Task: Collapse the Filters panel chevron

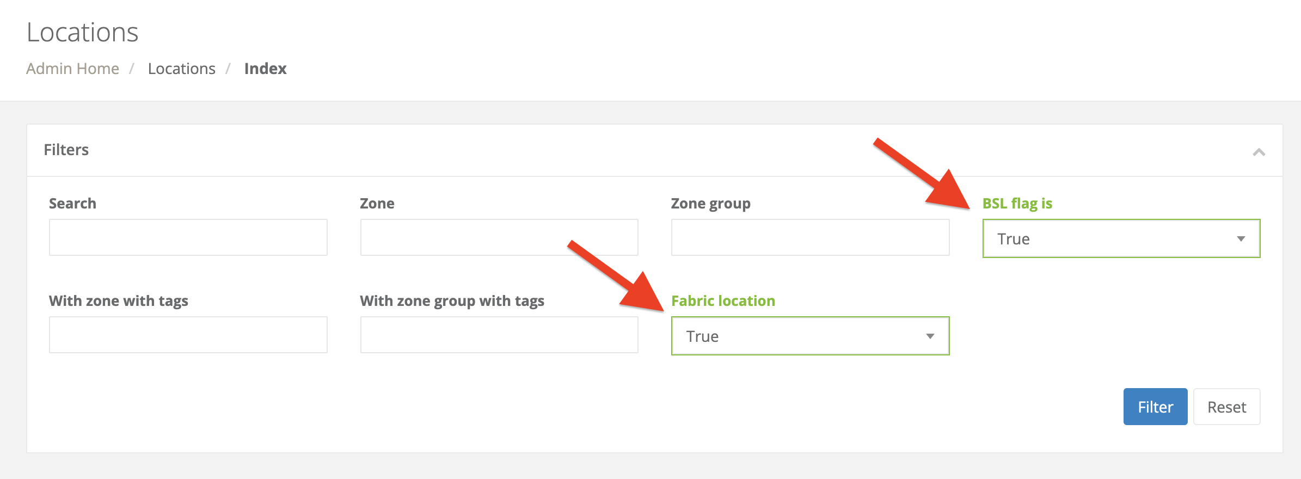Action: pos(1259,152)
